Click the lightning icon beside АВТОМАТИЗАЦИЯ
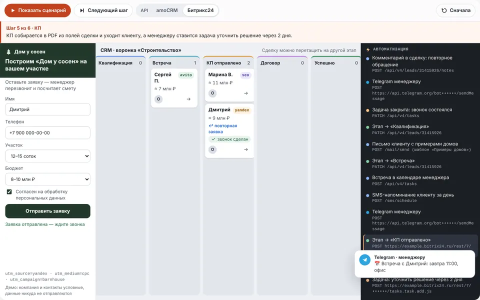The height and width of the screenshot is (300, 480). pyautogui.click(x=368, y=49)
